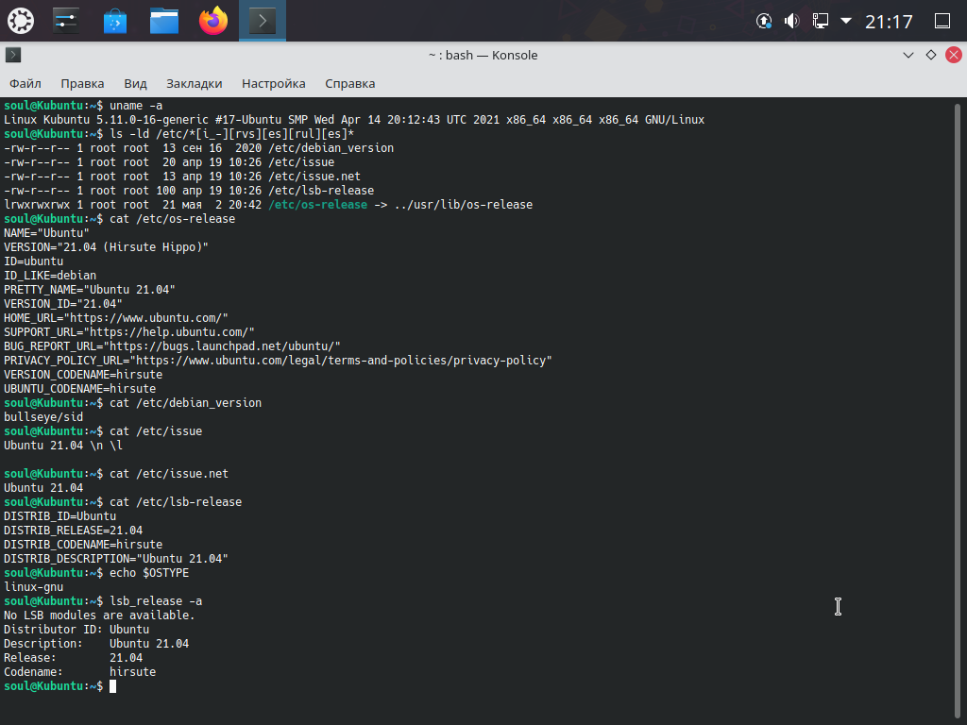
Task: Expand the hidden system tray icons
Action: (846, 21)
